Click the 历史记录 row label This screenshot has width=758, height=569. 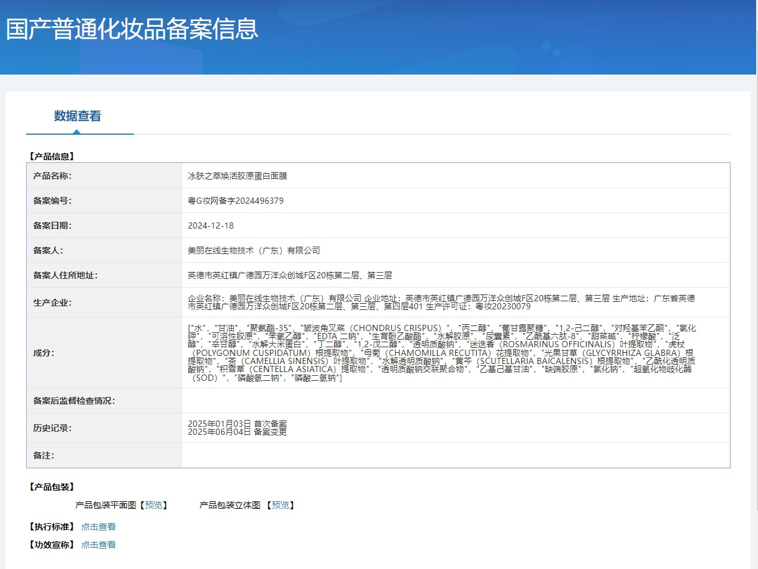tap(52, 428)
